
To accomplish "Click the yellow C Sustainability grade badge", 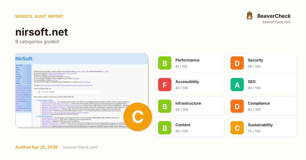I will (x=237, y=128).
